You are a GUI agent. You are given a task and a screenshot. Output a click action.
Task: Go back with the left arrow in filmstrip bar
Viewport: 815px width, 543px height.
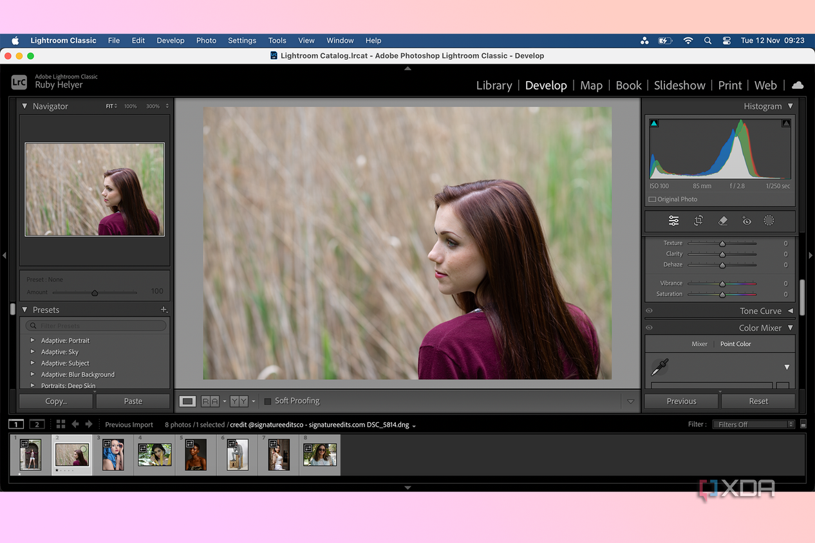75,424
